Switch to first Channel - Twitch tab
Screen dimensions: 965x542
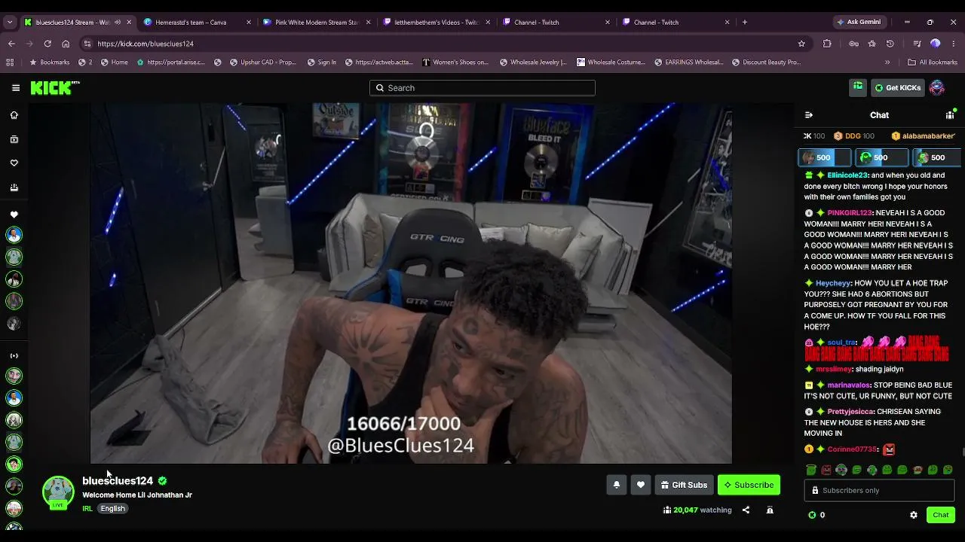[556, 22]
